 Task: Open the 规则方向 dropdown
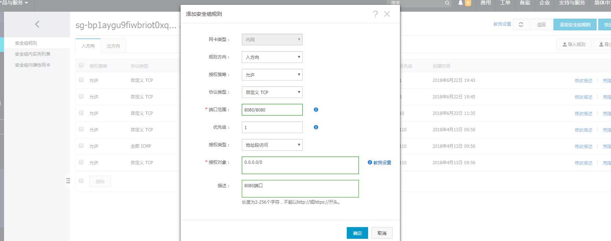272,57
